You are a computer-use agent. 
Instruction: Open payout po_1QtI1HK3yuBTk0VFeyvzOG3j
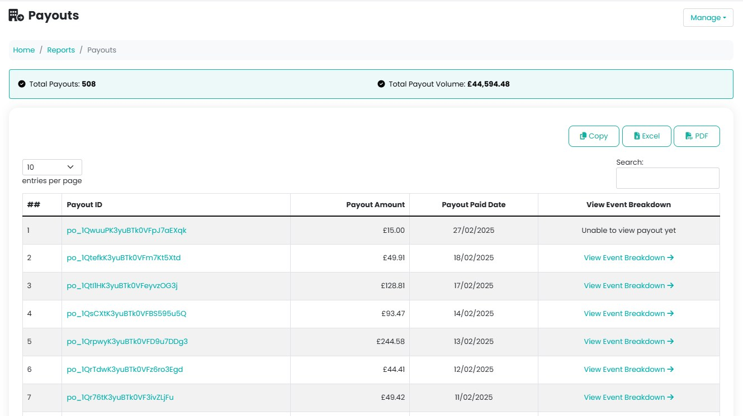(122, 286)
